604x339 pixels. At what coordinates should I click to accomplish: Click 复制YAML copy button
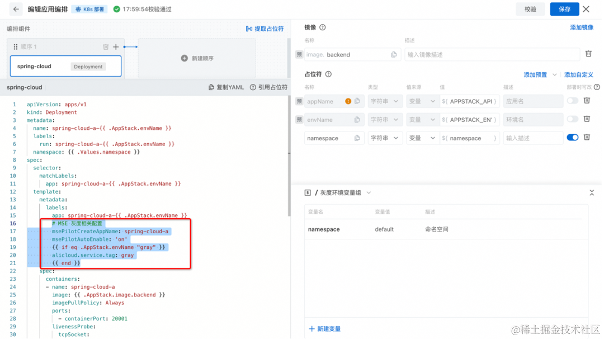coord(227,88)
